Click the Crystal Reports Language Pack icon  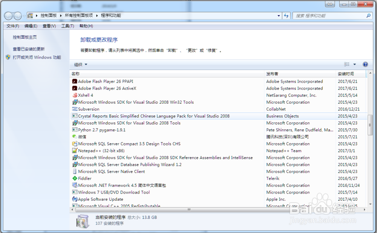[x=75, y=116]
